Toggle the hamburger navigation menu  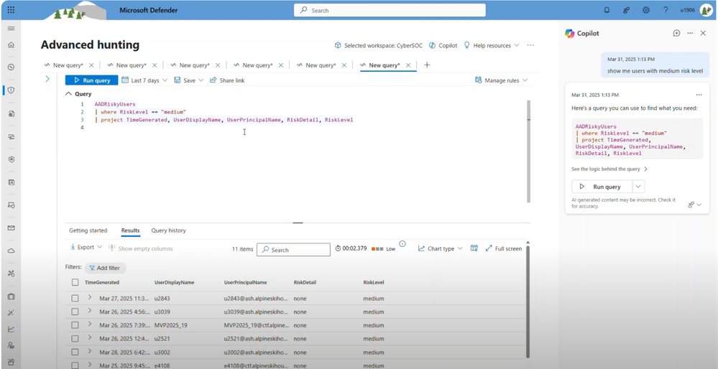[11, 28]
